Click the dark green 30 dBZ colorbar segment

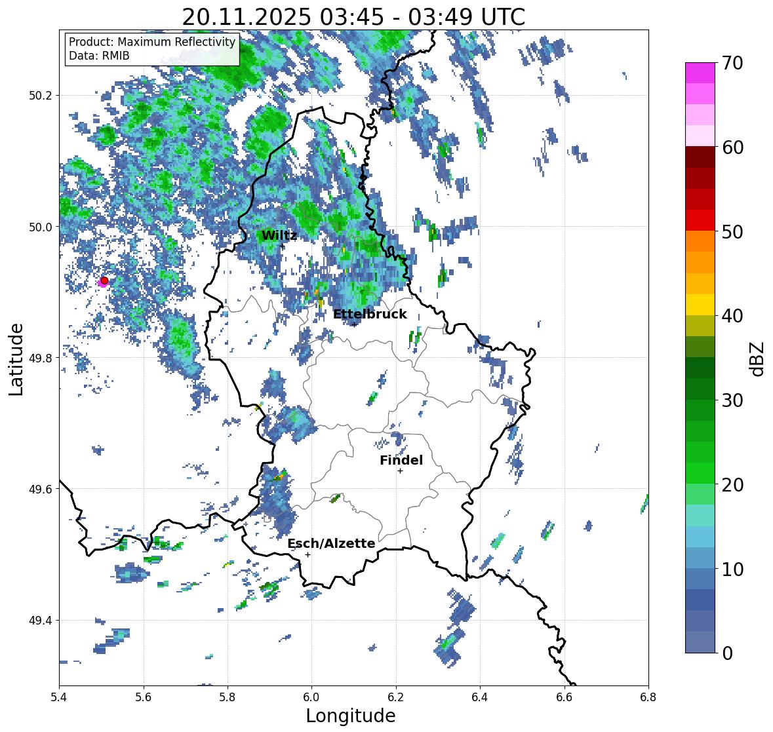tap(700, 389)
